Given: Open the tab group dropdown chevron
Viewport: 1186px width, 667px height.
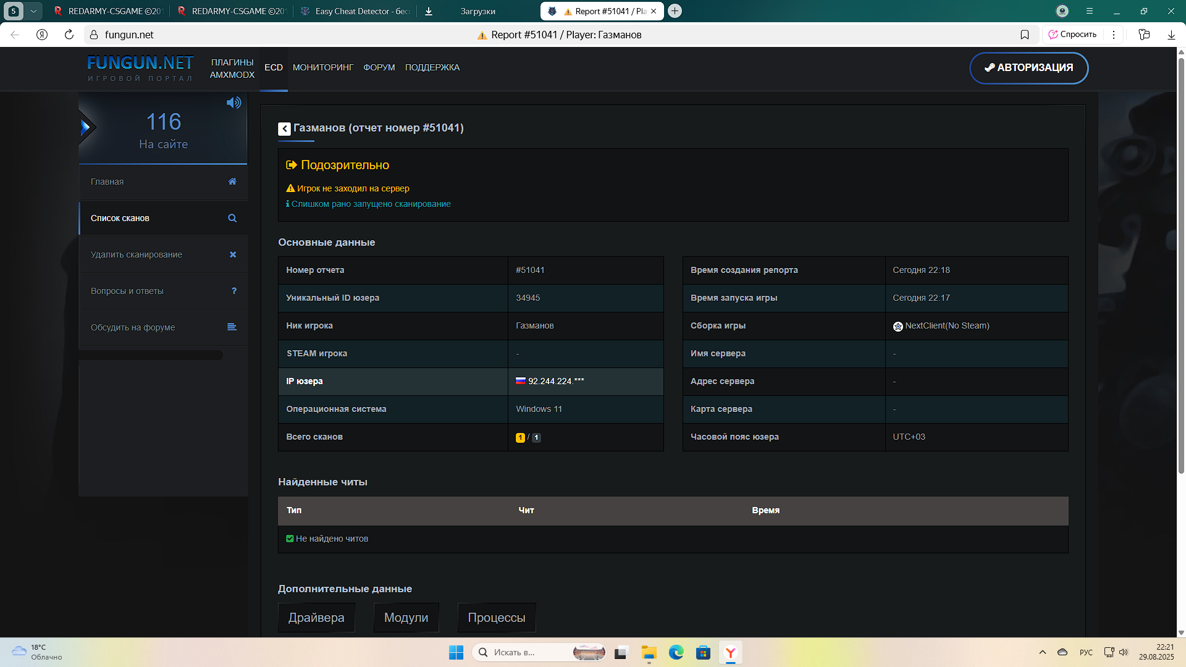Looking at the screenshot, I should (x=33, y=11).
